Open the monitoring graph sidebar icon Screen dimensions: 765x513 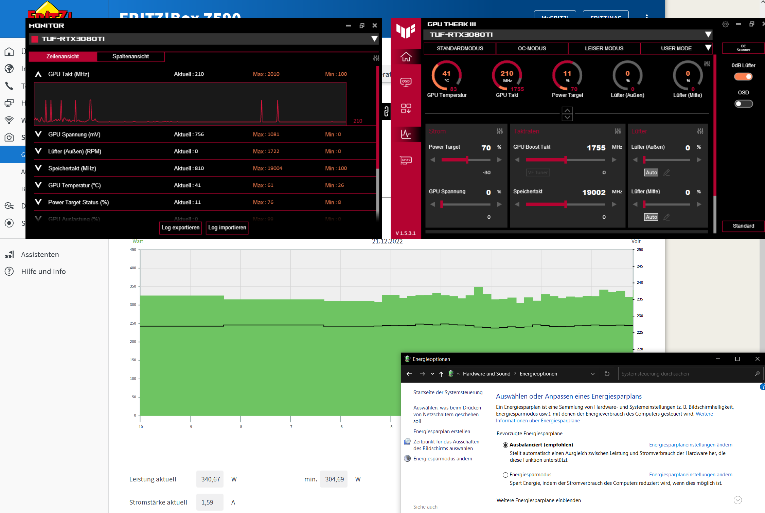click(x=406, y=134)
